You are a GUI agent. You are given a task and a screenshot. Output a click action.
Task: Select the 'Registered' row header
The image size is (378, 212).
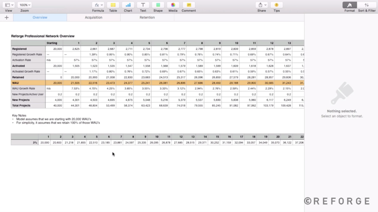(x=28, y=49)
